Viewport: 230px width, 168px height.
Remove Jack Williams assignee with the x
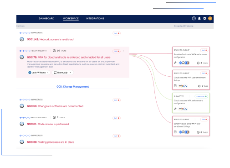point(48,73)
